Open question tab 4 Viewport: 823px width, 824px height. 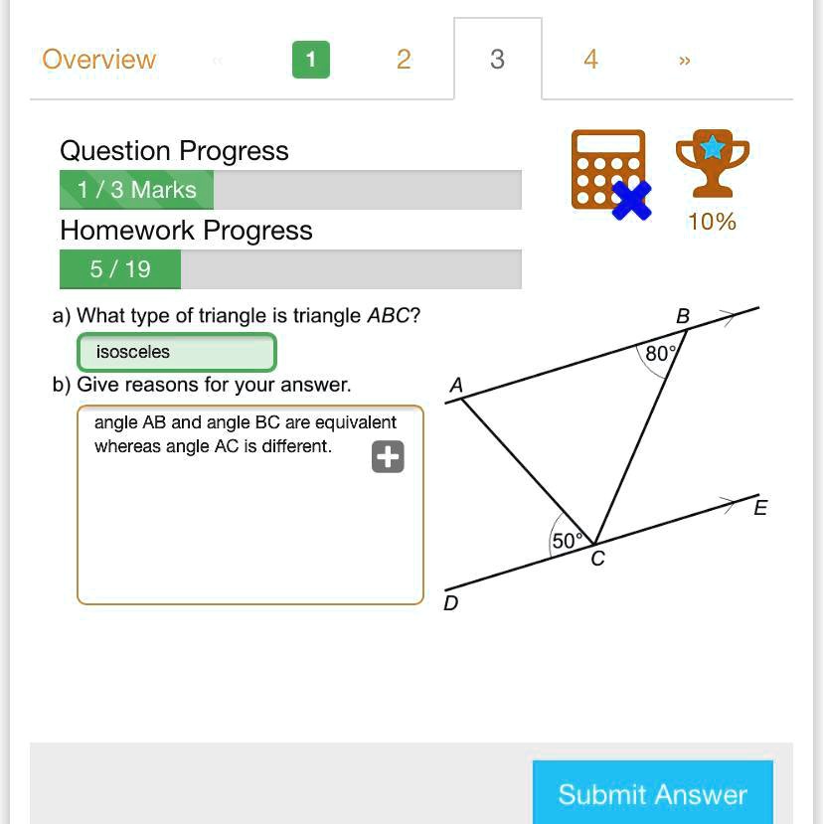[590, 60]
